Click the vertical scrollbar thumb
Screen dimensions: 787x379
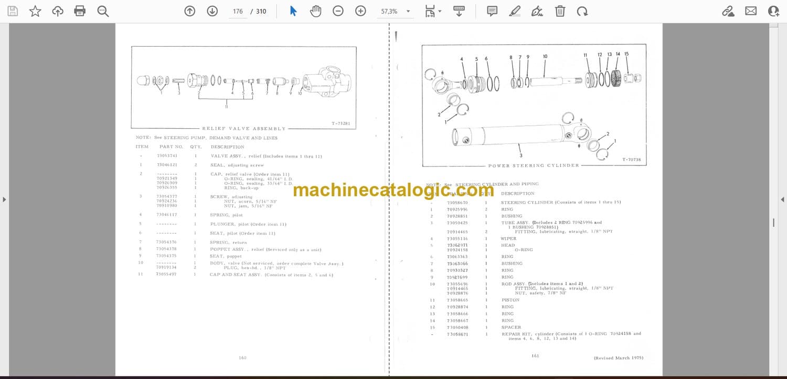click(x=773, y=222)
